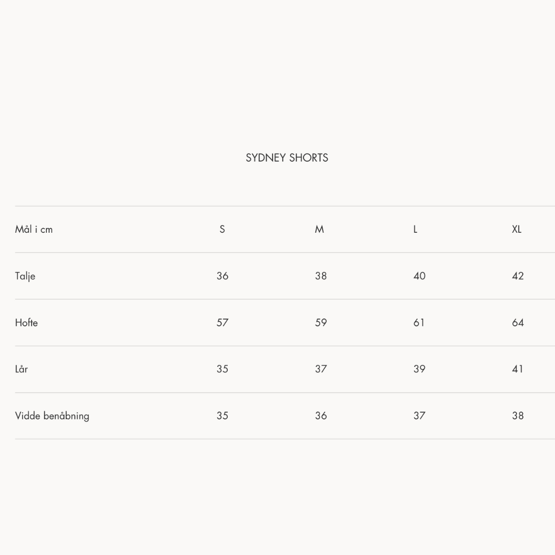Click Hofte value 59 for size M
Viewport: 555px width, 555px height.
click(321, 323)
